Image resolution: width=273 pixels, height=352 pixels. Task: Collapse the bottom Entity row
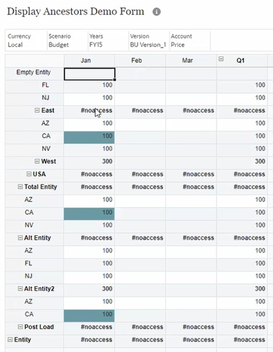coord(10,340)
